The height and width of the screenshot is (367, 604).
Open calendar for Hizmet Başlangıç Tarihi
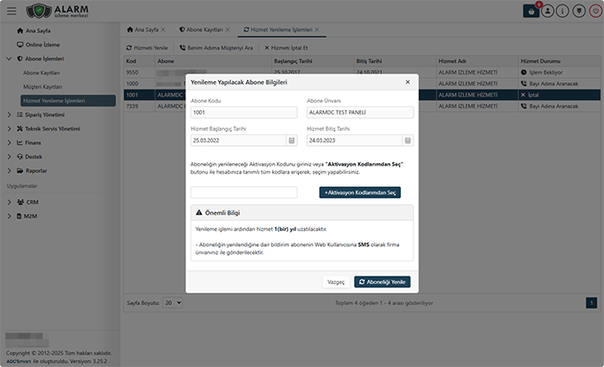point(291,141)
